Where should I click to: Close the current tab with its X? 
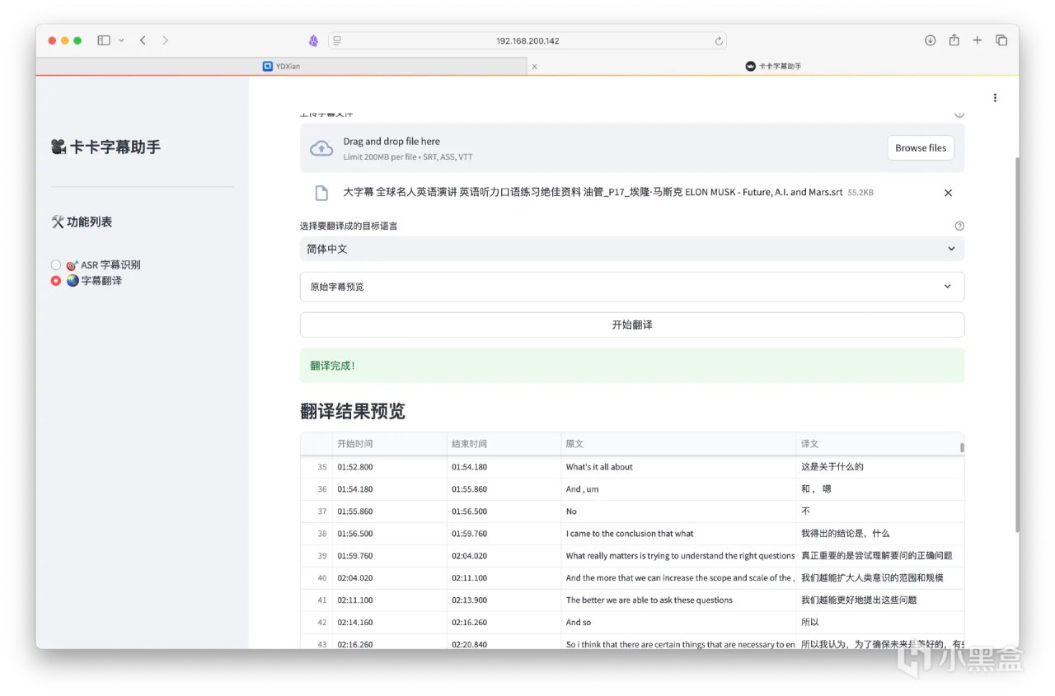coord(534,66)
